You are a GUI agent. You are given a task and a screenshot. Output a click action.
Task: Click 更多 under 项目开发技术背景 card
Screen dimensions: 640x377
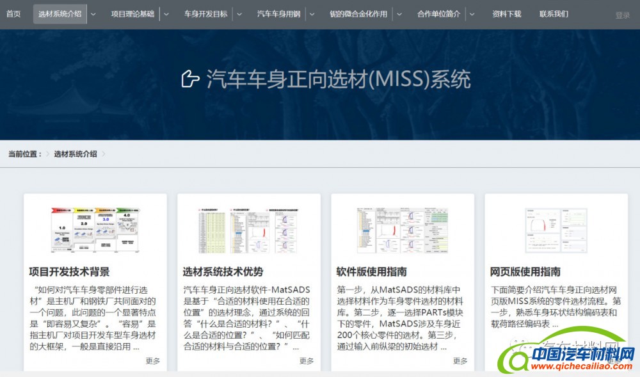point(153,361)
